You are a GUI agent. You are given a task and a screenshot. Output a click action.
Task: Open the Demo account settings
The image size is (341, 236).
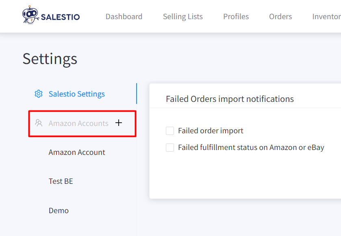[x=59, y=210]
